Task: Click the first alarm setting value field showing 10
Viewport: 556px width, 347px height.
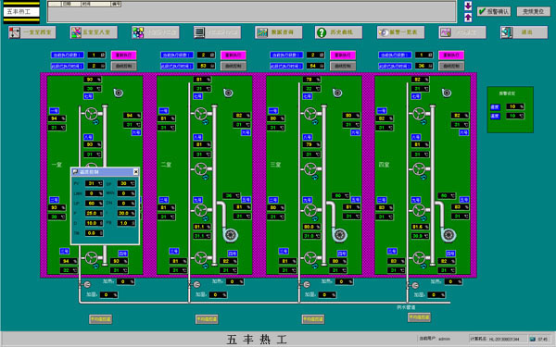Action: point(515,106)
